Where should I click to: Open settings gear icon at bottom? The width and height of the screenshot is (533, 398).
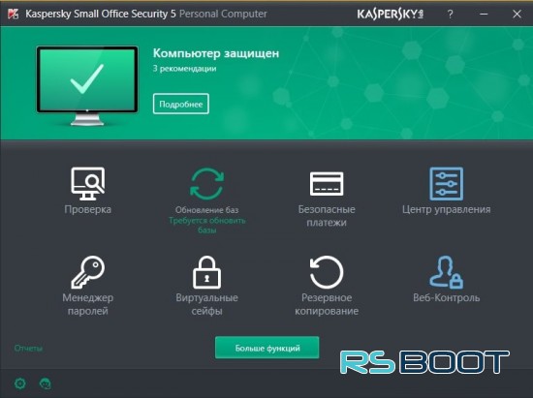click(x=20, y=383)
